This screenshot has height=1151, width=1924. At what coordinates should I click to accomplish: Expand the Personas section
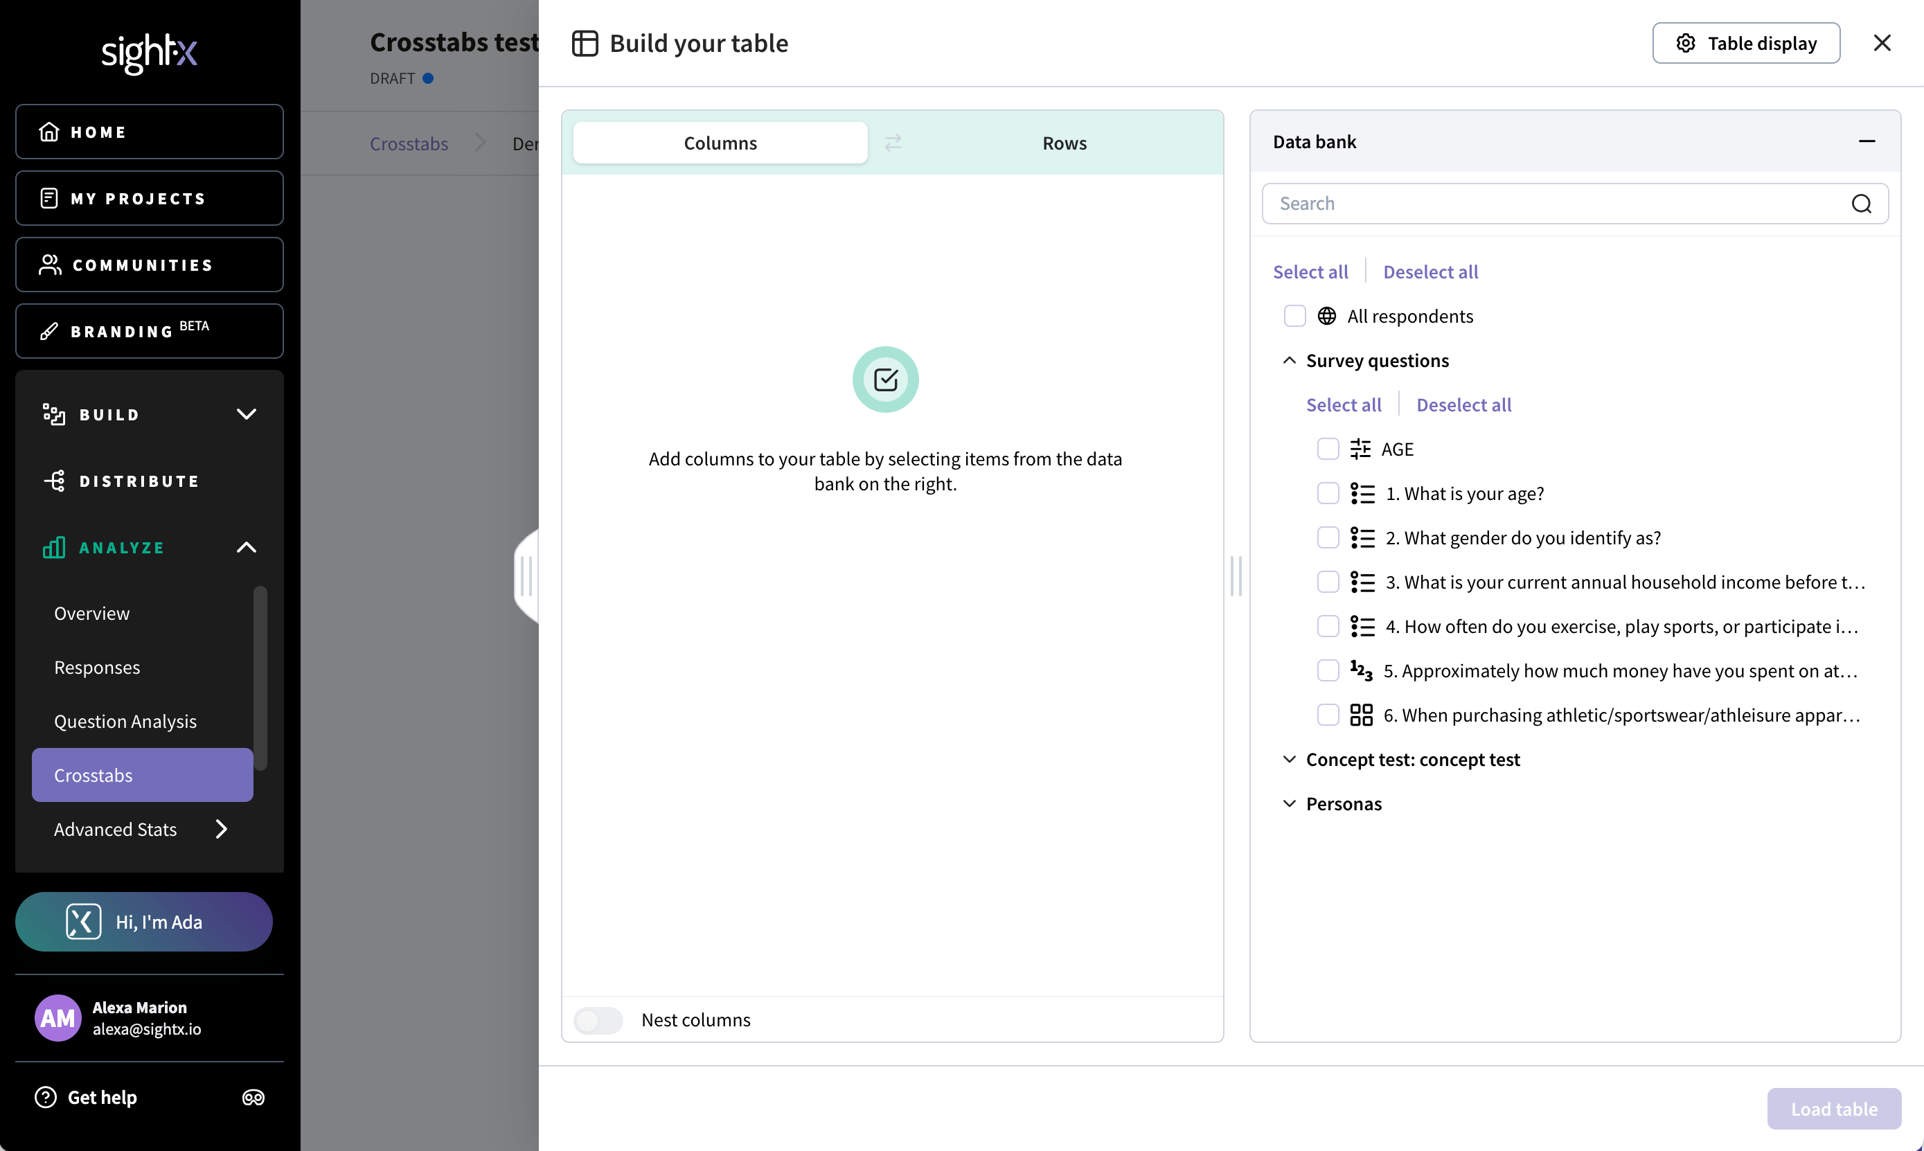[x=1289, y=803]
